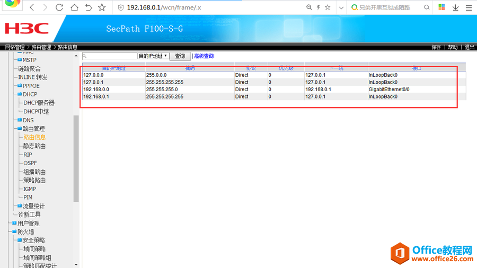Image resolution: width=477 pixels, height=268 pixels.
Task: Go back with browser back arrow
Action: (32, 7)
